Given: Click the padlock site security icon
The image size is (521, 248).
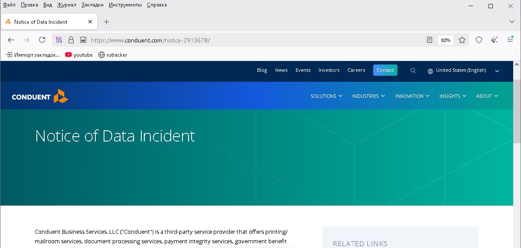Looking at the screenshot, I should (x=71, y=40).
